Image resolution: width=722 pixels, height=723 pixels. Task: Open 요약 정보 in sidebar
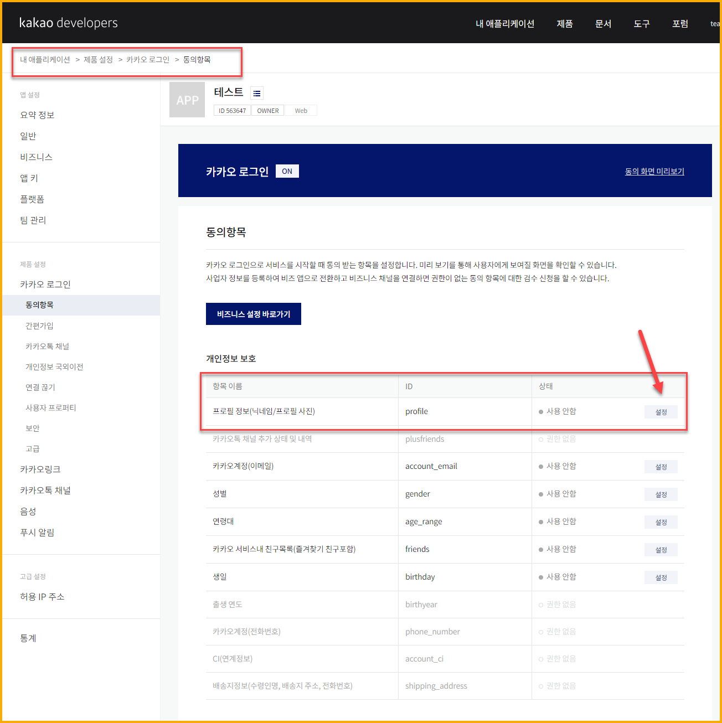[x=37, y=115]
